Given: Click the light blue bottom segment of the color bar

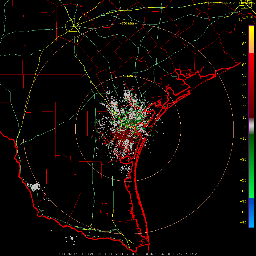Looking at the screenshot, I should pos(251,221).
